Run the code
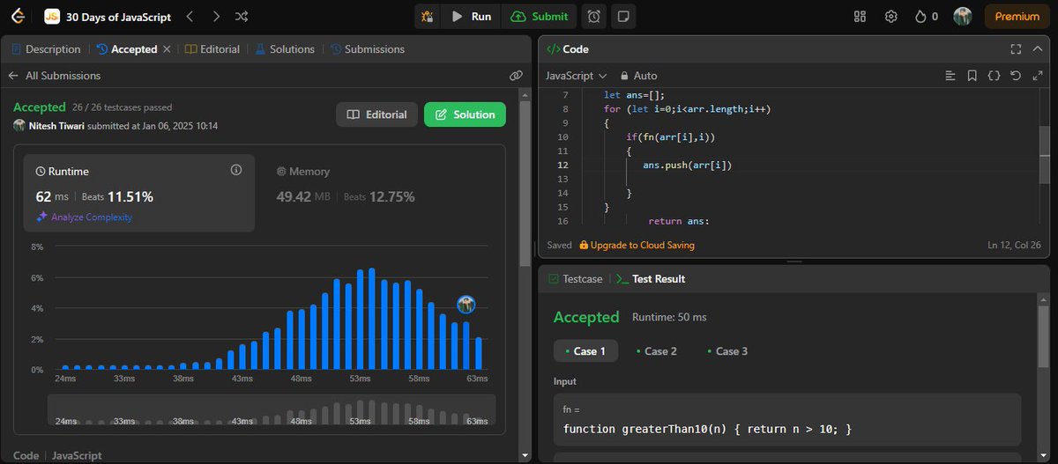 (471, 16)
